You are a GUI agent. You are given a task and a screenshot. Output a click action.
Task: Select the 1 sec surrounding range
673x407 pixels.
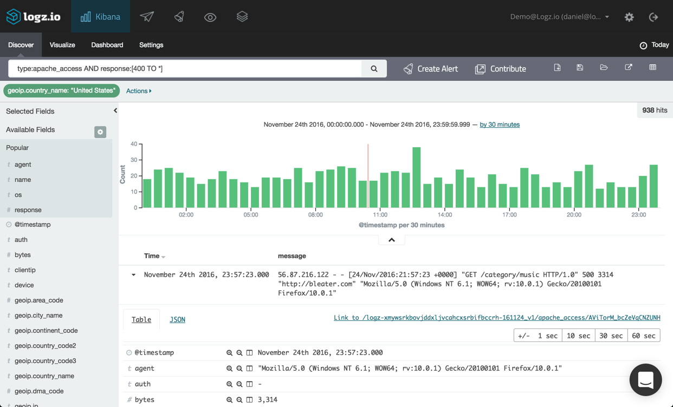548,336
